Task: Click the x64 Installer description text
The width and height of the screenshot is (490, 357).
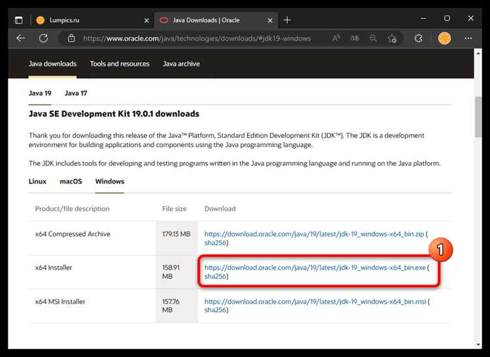Action: (54, 268)
